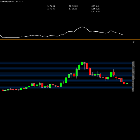Click the 'C: 76.49' close value
The height and width of the screenshot is (140, 140).
[x=51, y=9]
